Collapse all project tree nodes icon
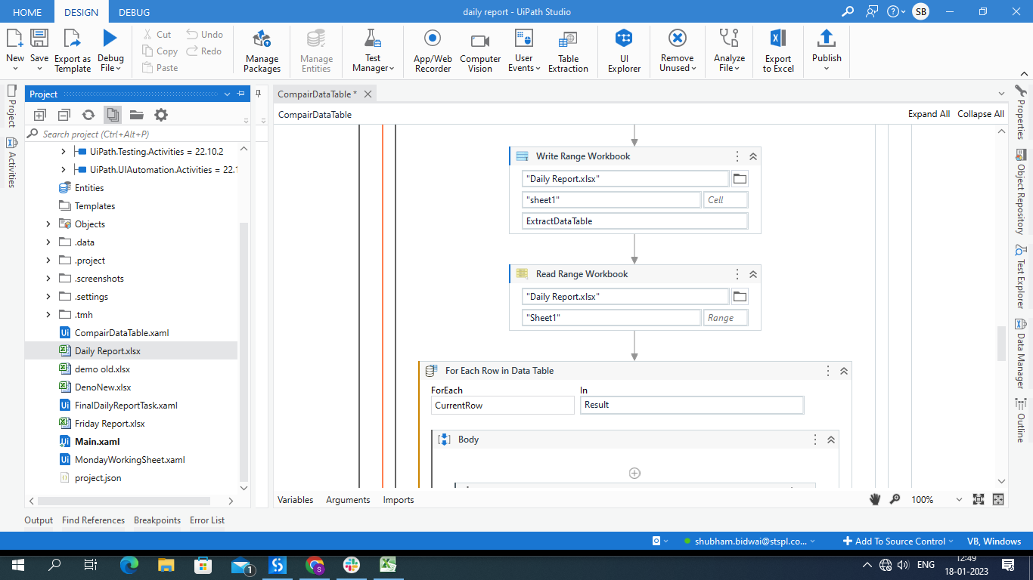This screenshot has width=1033, height=580. tap(64, 115)
